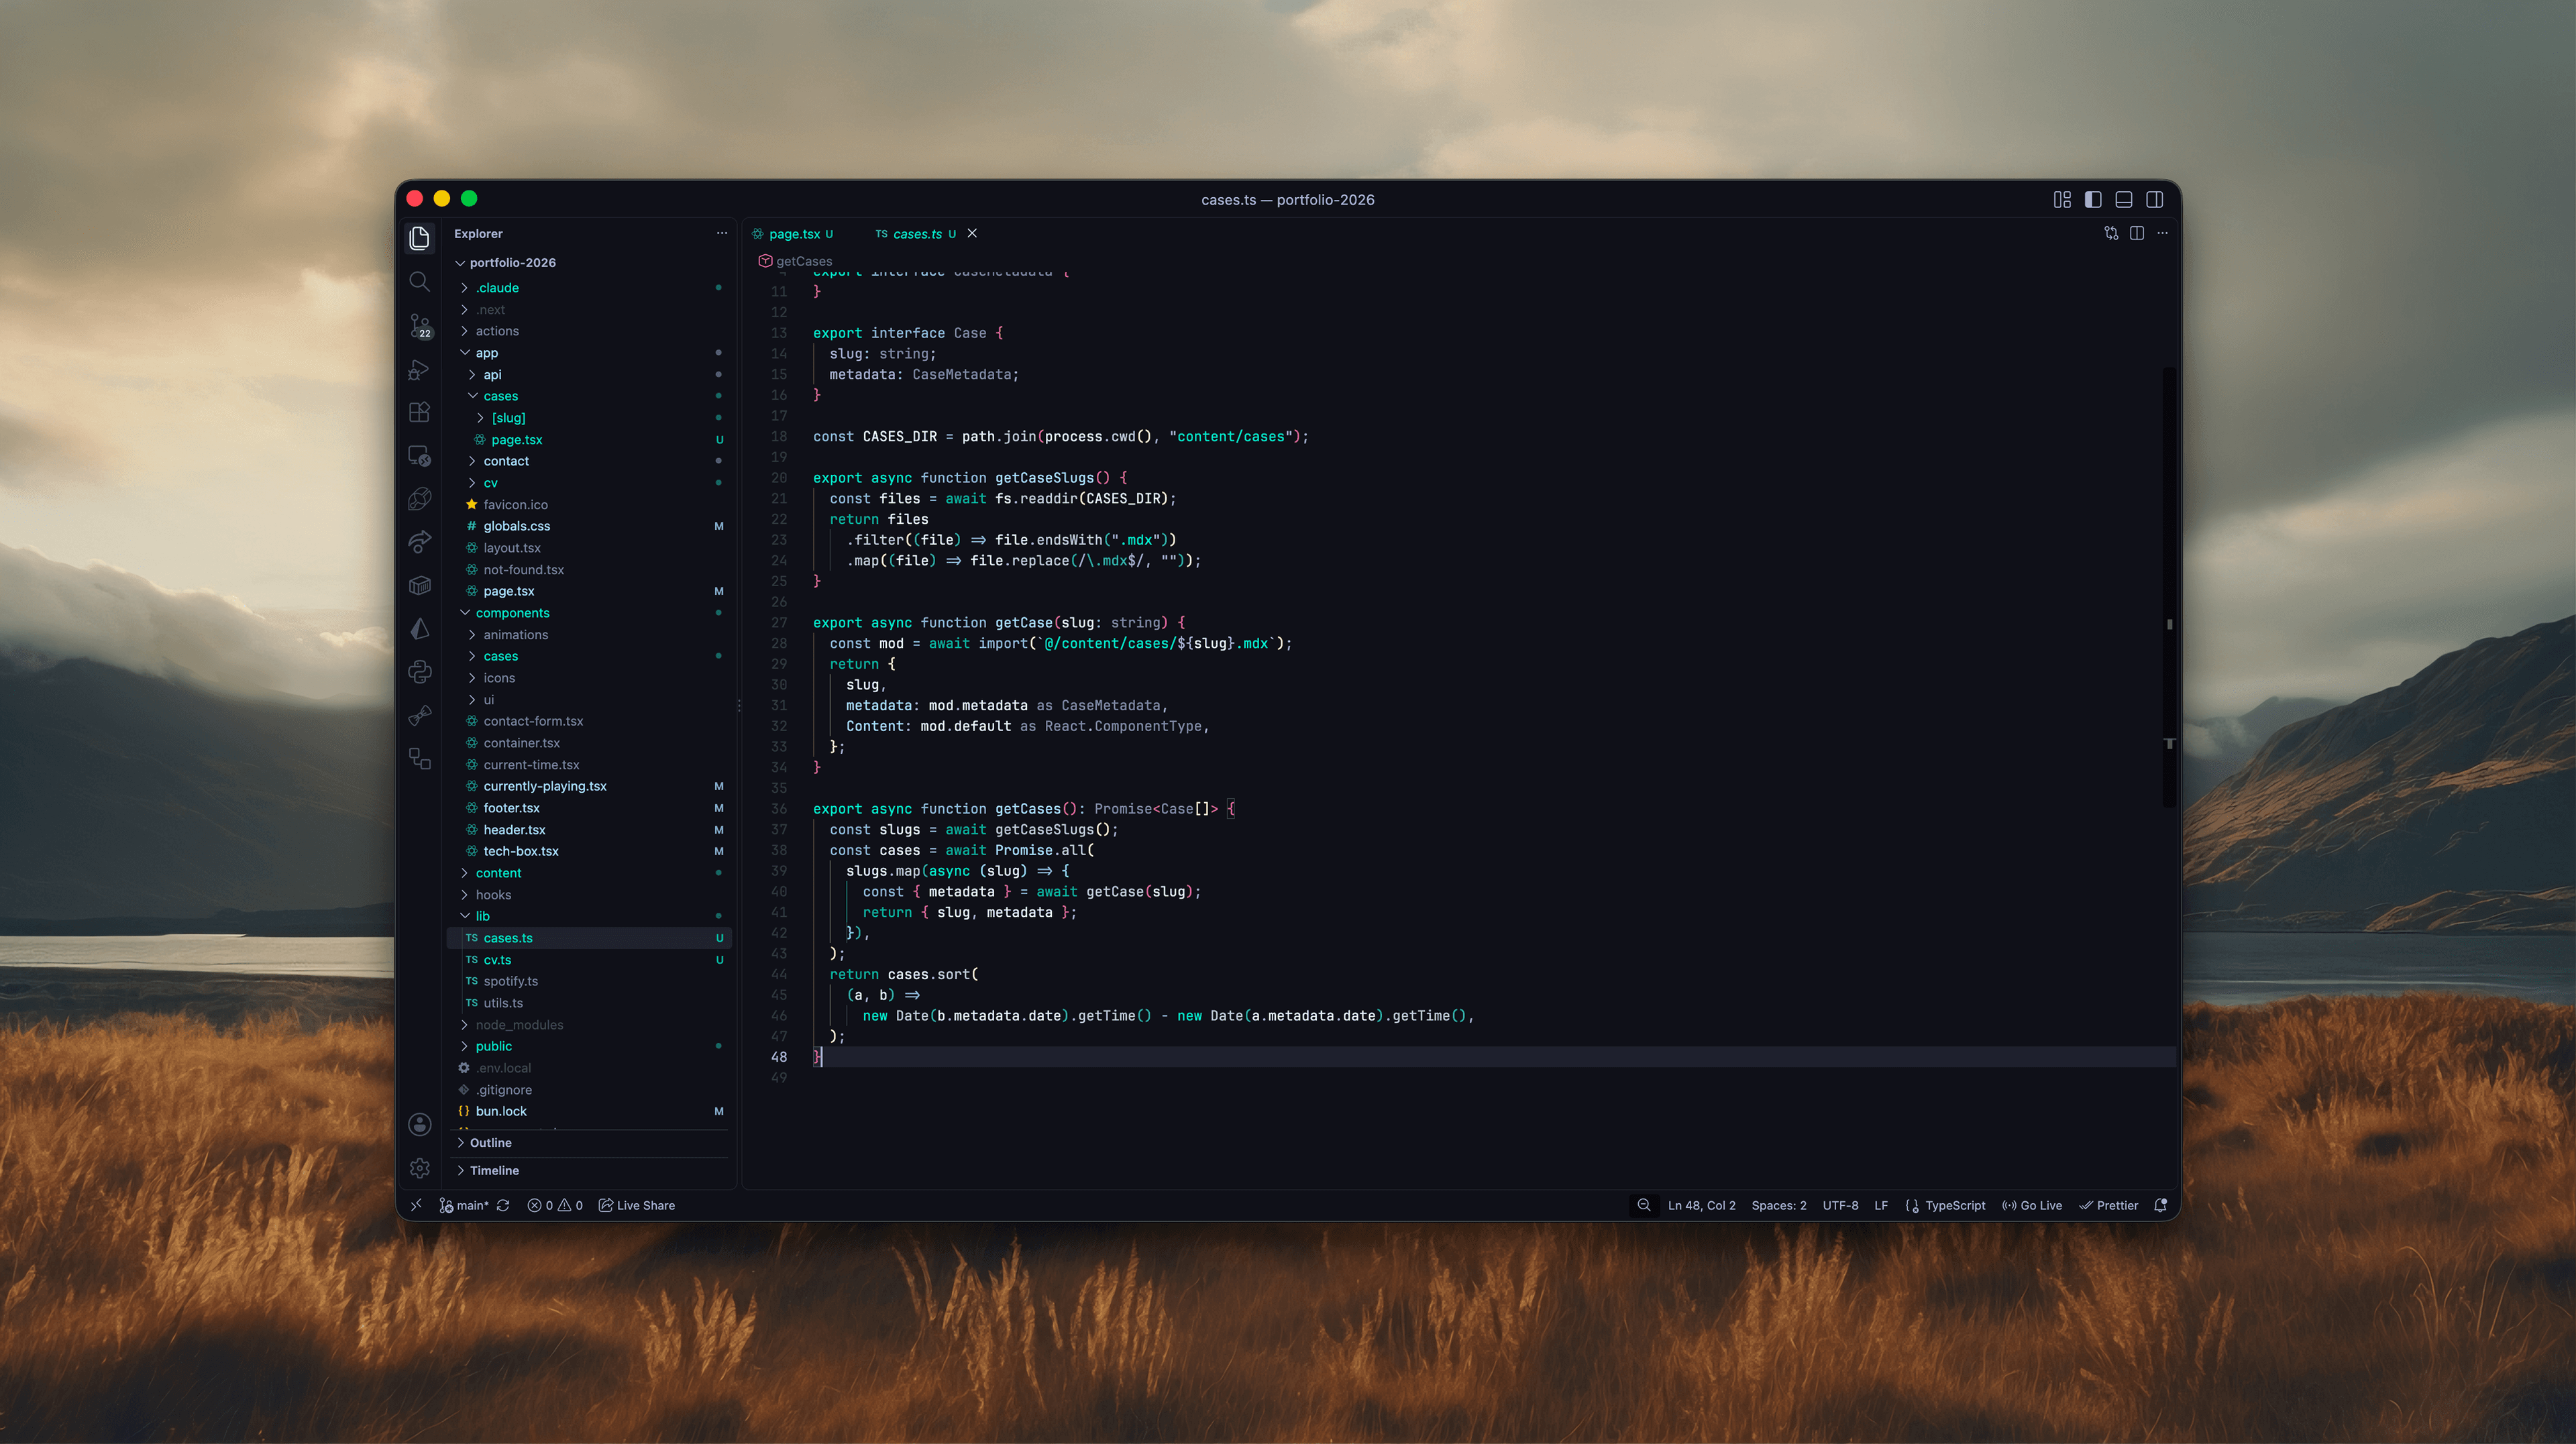Open the Explorer view in activity bar
Image resolution: width=2576 pixels, height=1444 pixels.
420,238
